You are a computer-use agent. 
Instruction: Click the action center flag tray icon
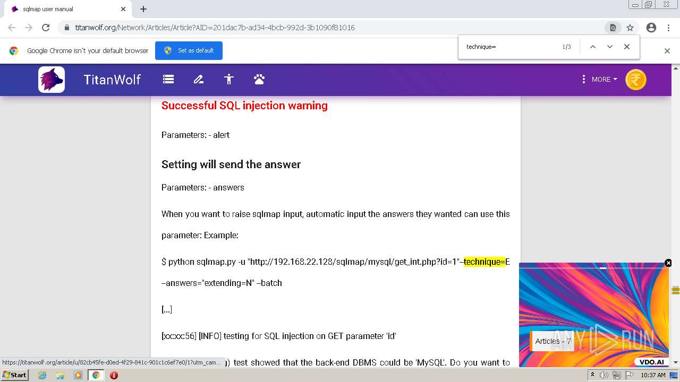[x=628, y=375]
